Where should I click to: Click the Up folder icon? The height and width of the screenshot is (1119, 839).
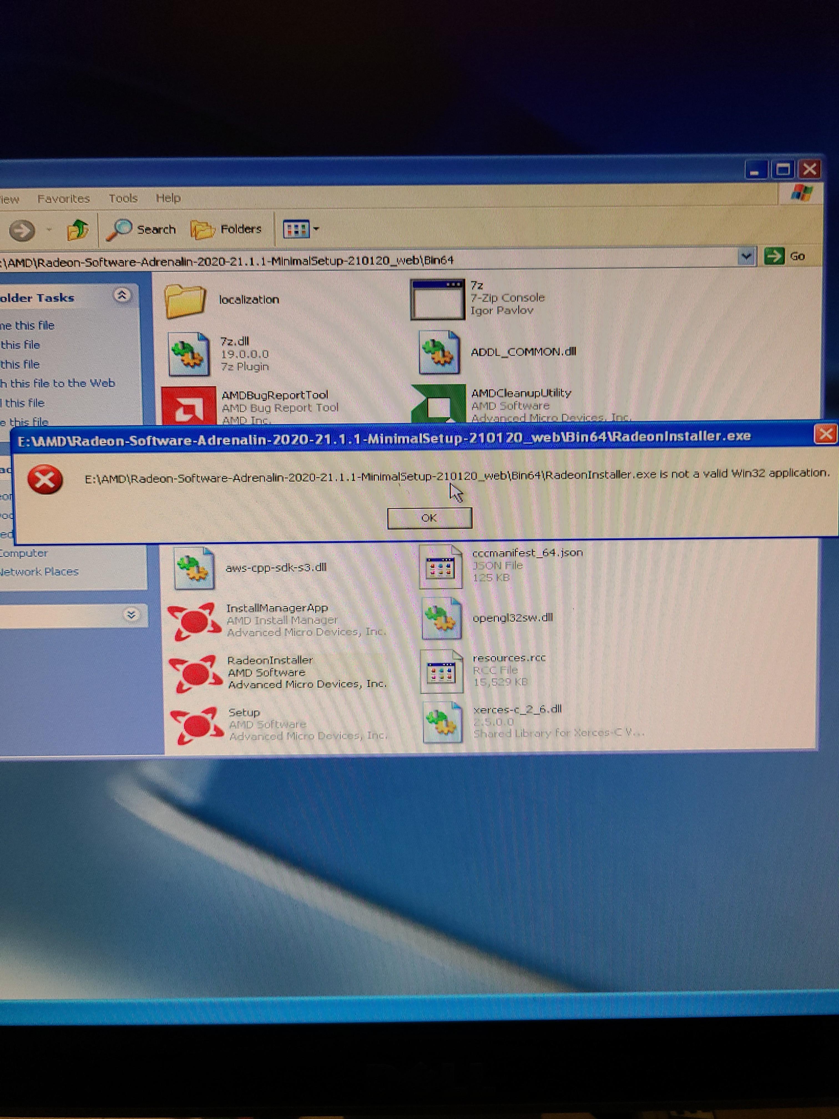(78, 230)
